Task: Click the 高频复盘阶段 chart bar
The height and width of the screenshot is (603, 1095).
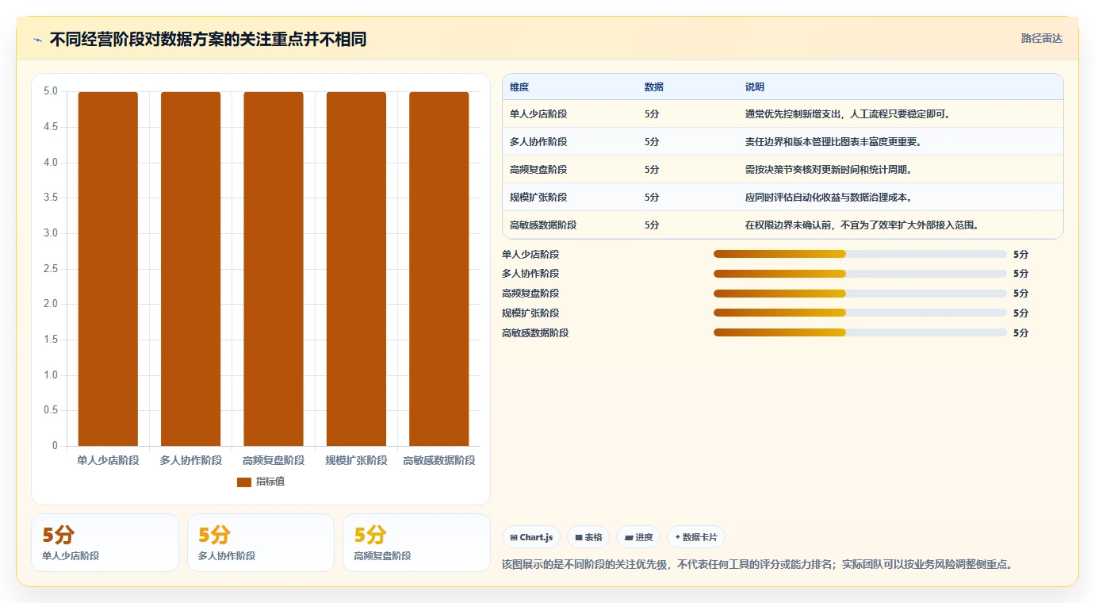Action: tap(274, 269)
